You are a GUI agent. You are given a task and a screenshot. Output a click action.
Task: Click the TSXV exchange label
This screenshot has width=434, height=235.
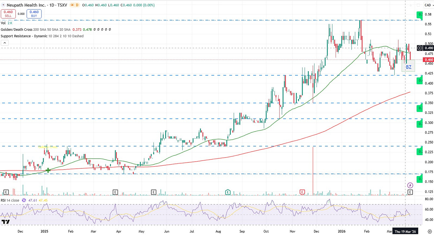(62, 5)
